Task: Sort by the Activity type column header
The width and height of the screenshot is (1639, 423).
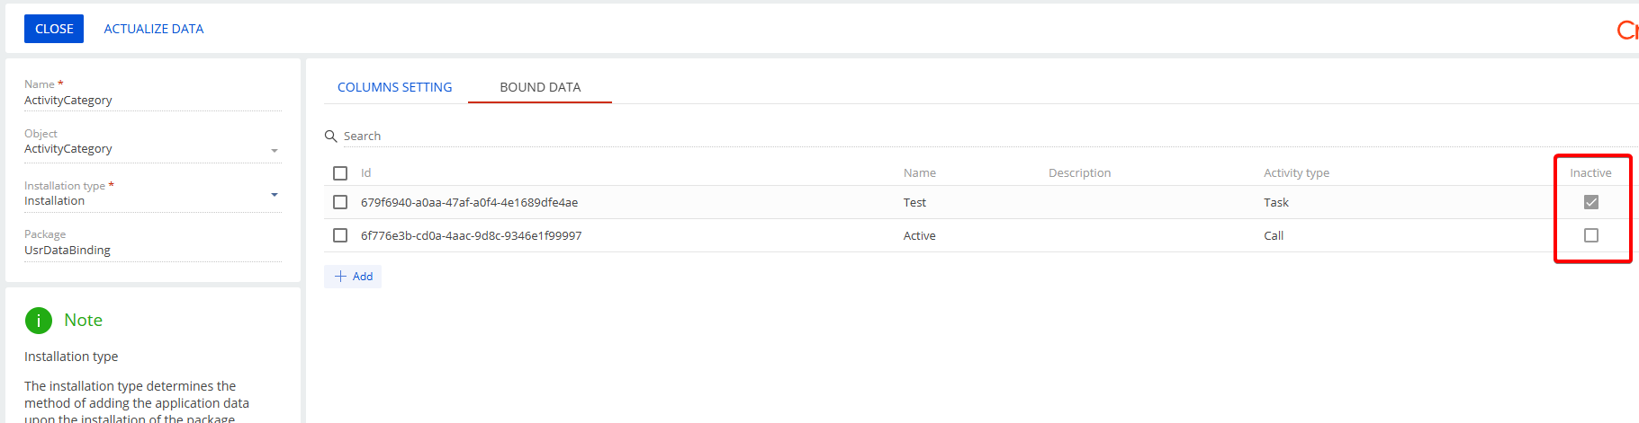Action: (1296, 173)
